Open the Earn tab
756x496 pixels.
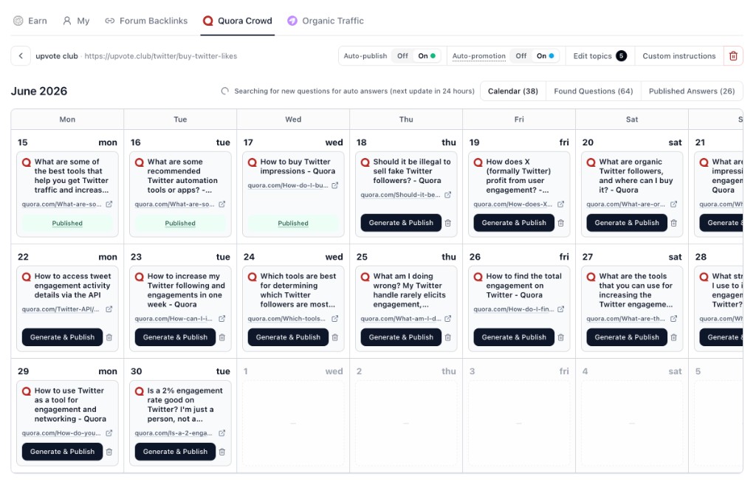click(30, 21)
